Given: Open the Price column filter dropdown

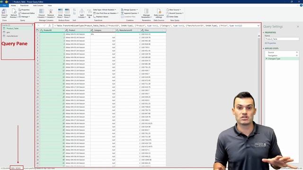Looking at the screenshot, I should click(164, 30).
